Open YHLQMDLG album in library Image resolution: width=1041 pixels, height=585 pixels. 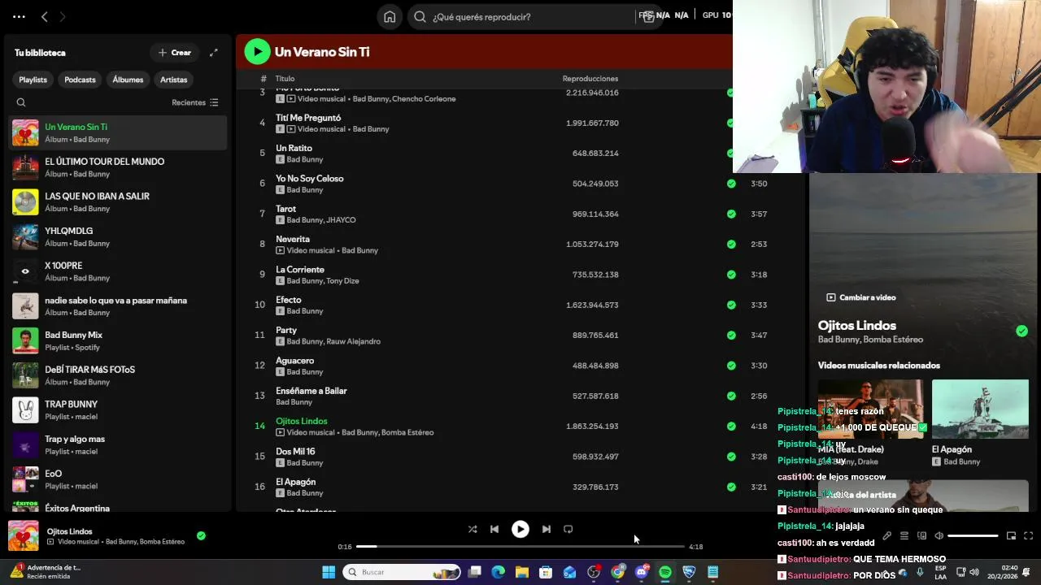tap(119, 236)
